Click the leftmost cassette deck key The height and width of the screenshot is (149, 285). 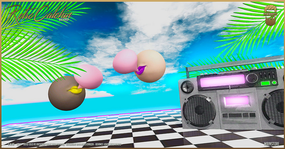(x=225, y=115)
